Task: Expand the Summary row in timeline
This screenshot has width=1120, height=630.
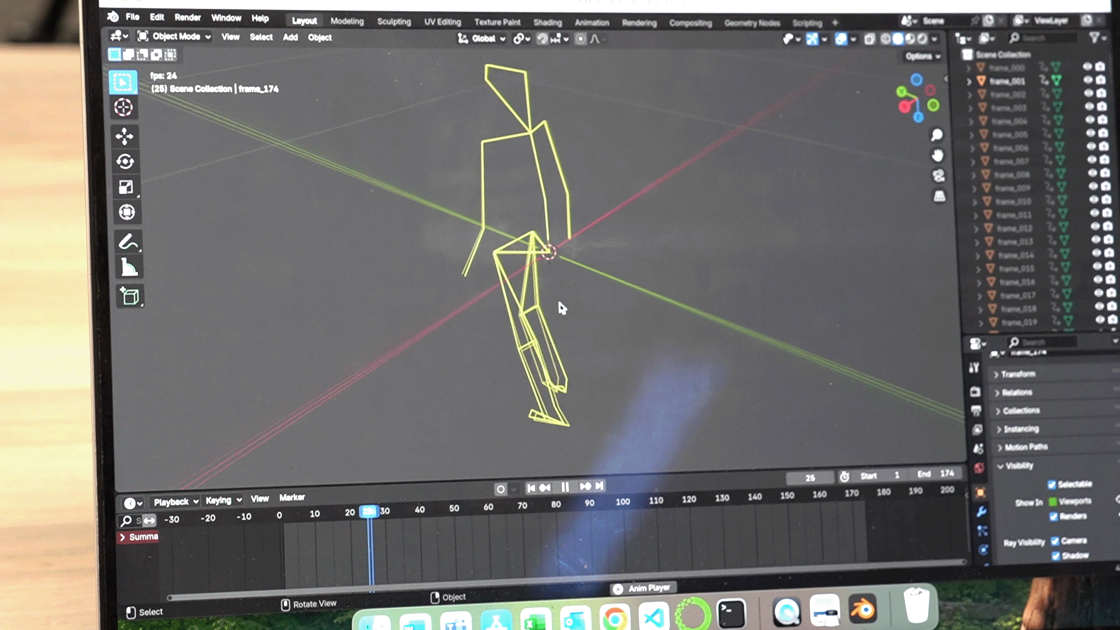Action: [x=123, y=537]
